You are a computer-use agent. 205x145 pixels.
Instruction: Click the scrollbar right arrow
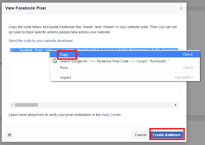pyautogui.click(x=176, y=105)
